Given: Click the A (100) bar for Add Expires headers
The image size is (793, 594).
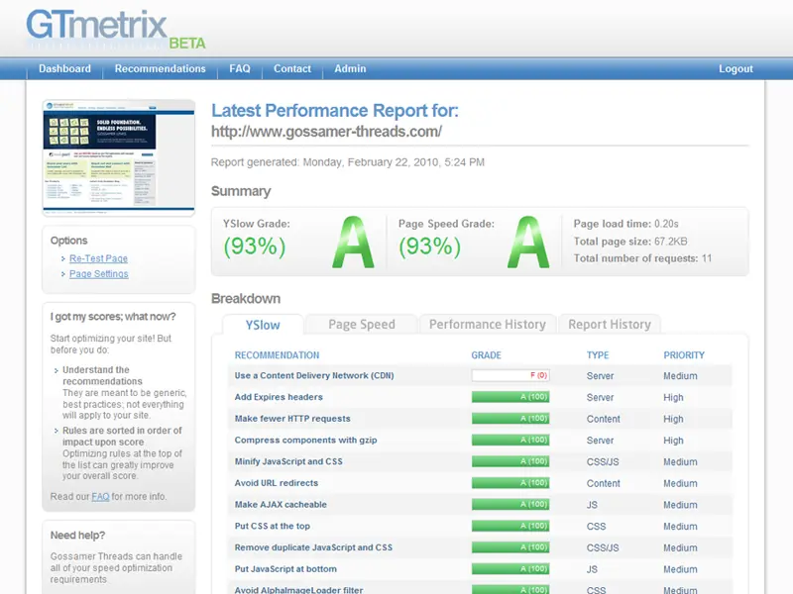Looking at the screenshot, I should pos(510,397).
